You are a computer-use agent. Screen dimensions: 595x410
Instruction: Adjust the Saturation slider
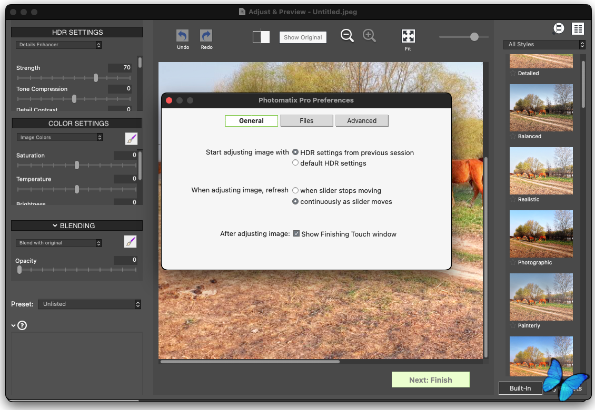(77, 165)
